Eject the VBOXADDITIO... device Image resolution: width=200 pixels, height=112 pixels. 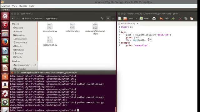tap(35, 65)
